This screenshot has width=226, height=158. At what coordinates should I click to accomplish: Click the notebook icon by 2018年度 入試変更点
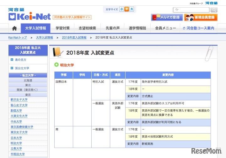58,52
